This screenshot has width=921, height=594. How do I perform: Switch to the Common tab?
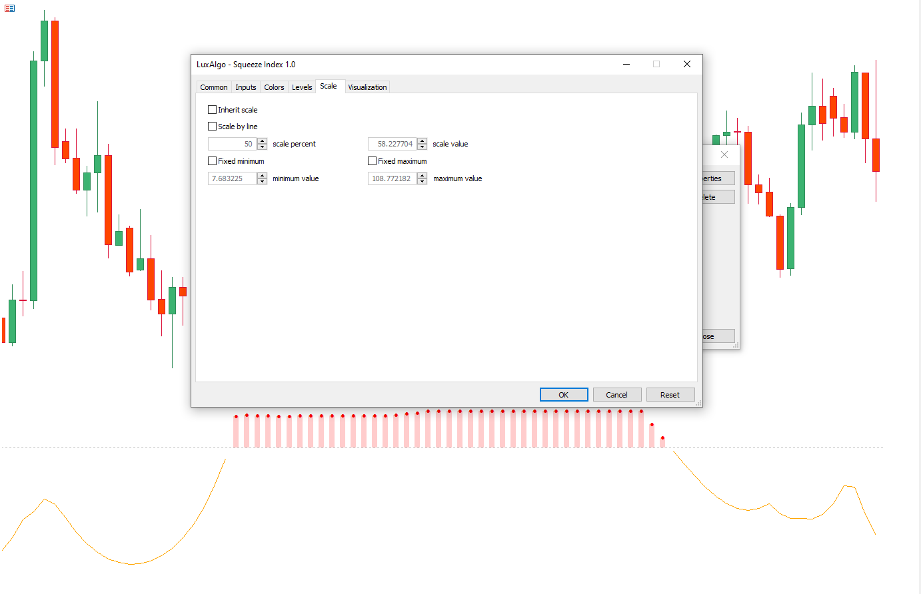(x=214, y=87)
